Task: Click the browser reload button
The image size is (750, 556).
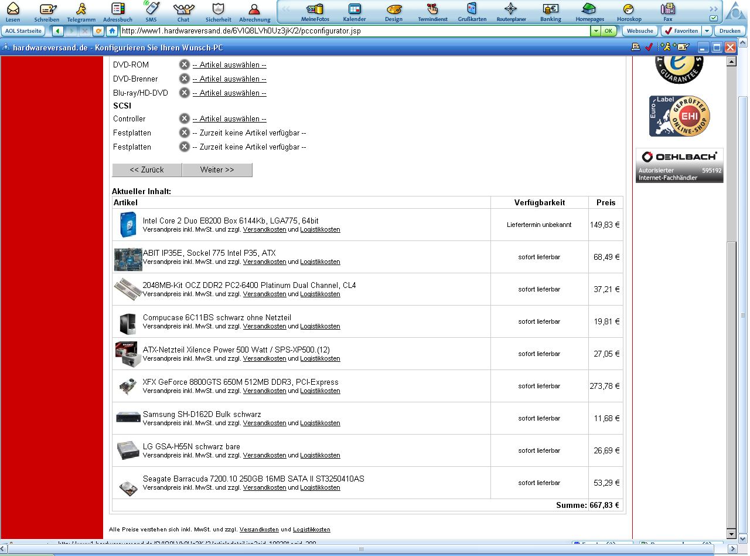Action: pos(98,30)
